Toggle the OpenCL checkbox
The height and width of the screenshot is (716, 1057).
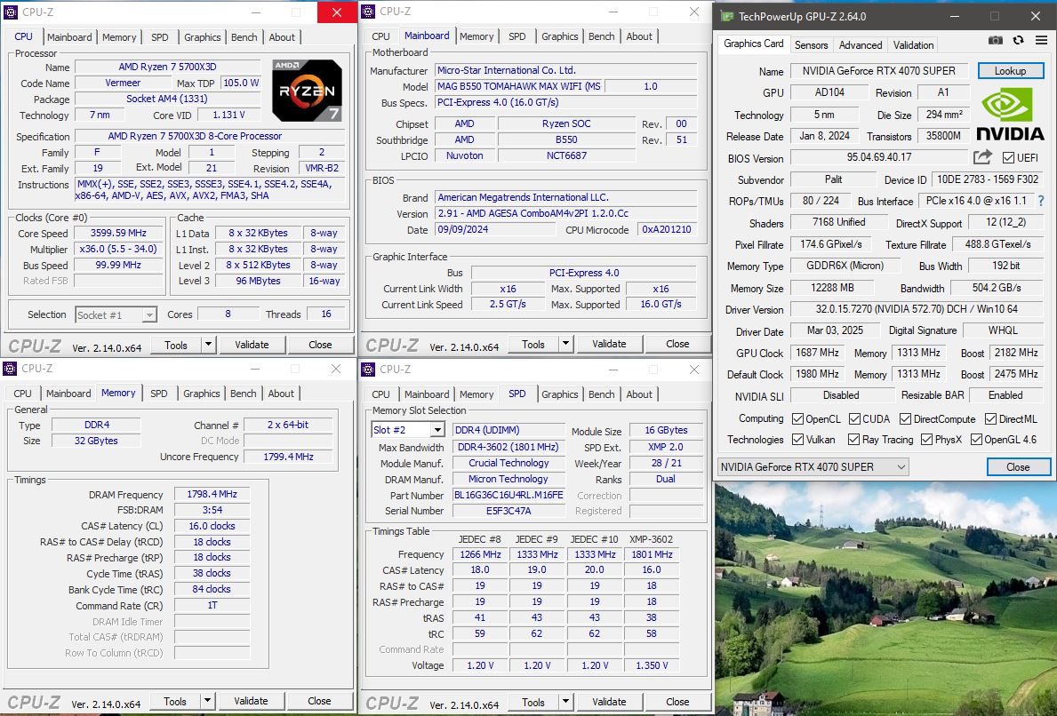point(797,419)
